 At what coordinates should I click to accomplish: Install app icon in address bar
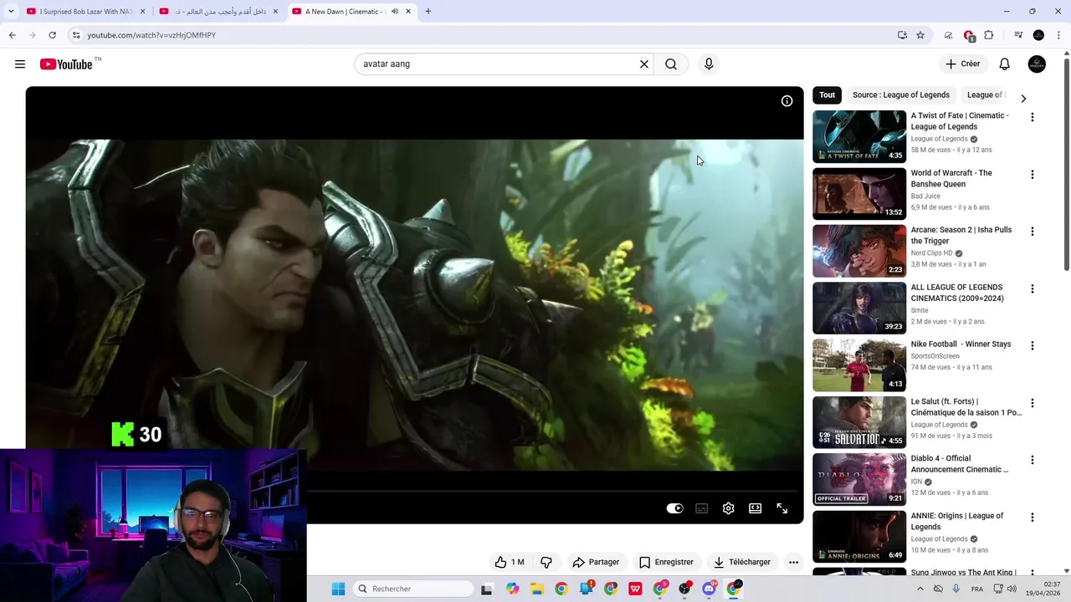pos(902,35)
